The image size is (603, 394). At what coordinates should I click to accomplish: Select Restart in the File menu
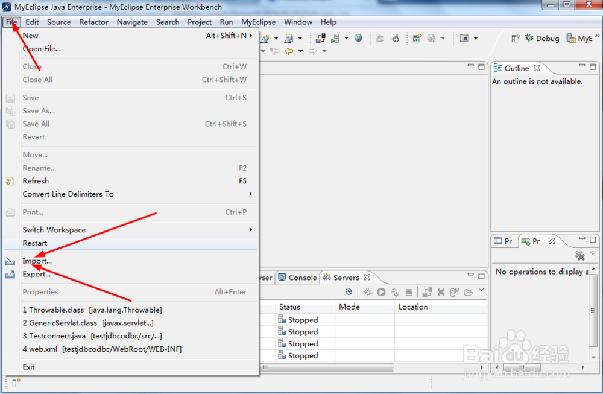click(x=130, y=243)
